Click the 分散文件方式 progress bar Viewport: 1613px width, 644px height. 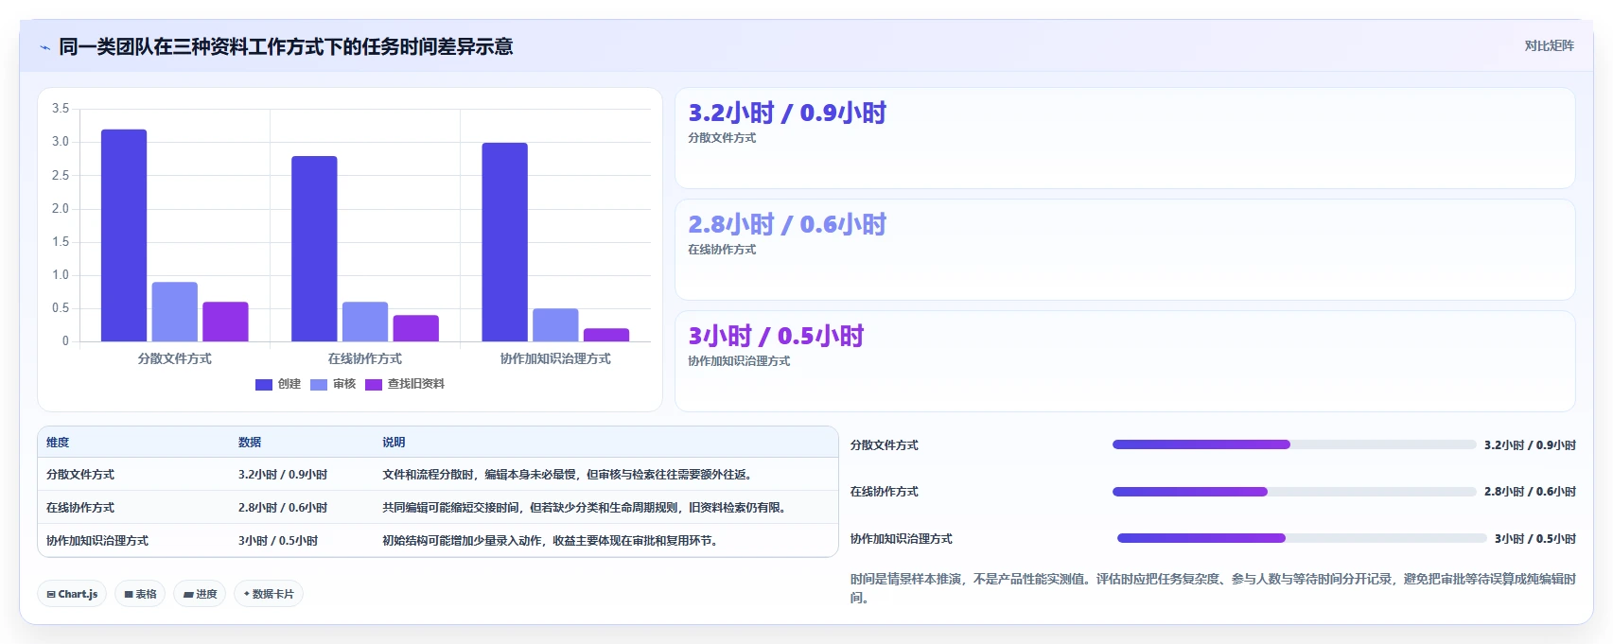pyautogui.click(x=1294, y=444)
